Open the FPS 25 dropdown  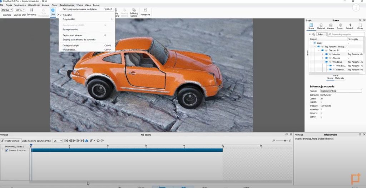click(57, 141)
